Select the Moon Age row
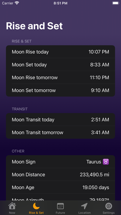Image resolution: width=121 pixels, height=215 pixels. coord(60,187)
